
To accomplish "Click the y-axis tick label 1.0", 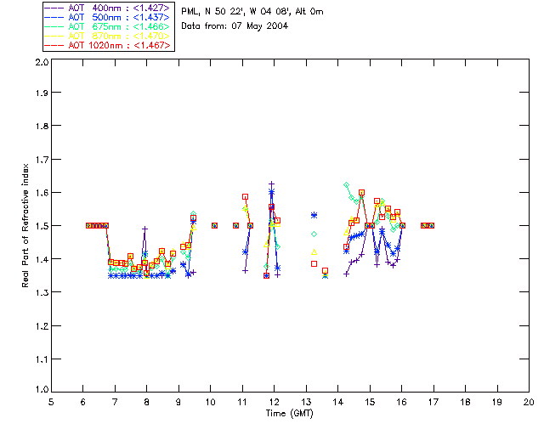I will click(42, 389).
